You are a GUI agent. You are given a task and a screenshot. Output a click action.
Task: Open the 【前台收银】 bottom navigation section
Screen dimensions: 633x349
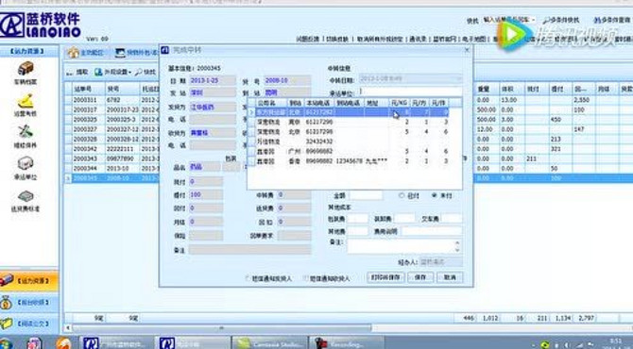(29, 302)
